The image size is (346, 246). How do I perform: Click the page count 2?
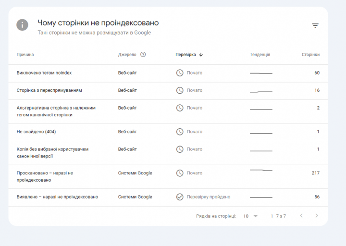(x=318, y=108)
